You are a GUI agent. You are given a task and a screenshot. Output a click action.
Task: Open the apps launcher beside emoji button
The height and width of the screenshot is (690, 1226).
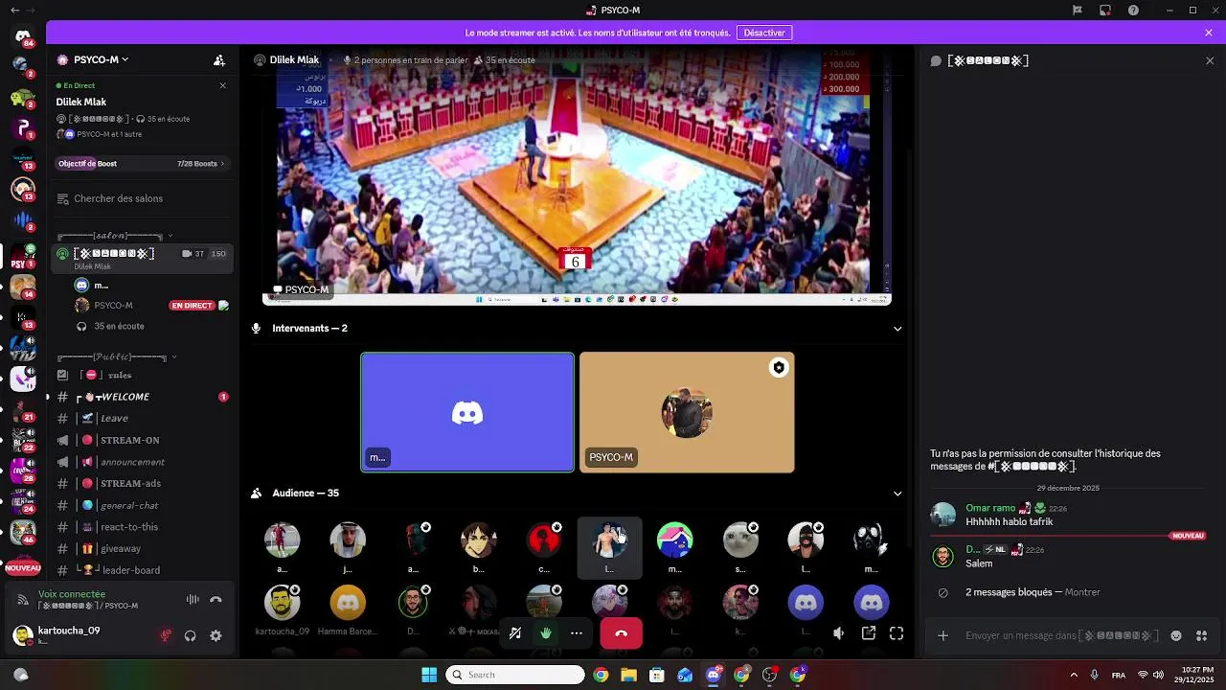1202,635
